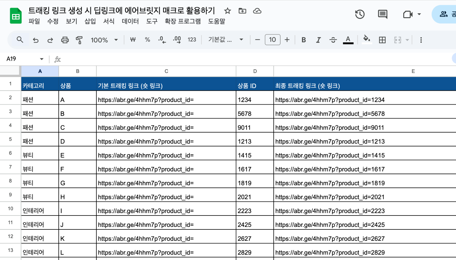Open the fill color picker
Image resolution: width=456 pixels, height=260 pixels.
pos(367,40)
